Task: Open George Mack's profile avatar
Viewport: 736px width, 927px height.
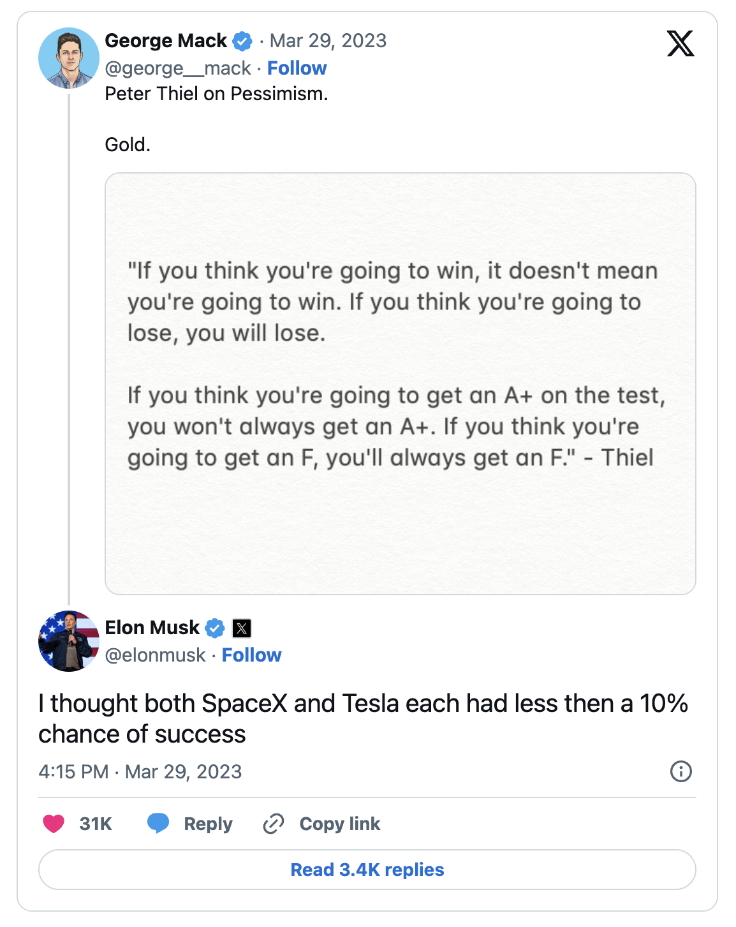Action: pos(68,58)
